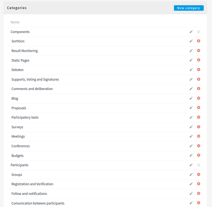Click the Budgets row name

[17, 156]
